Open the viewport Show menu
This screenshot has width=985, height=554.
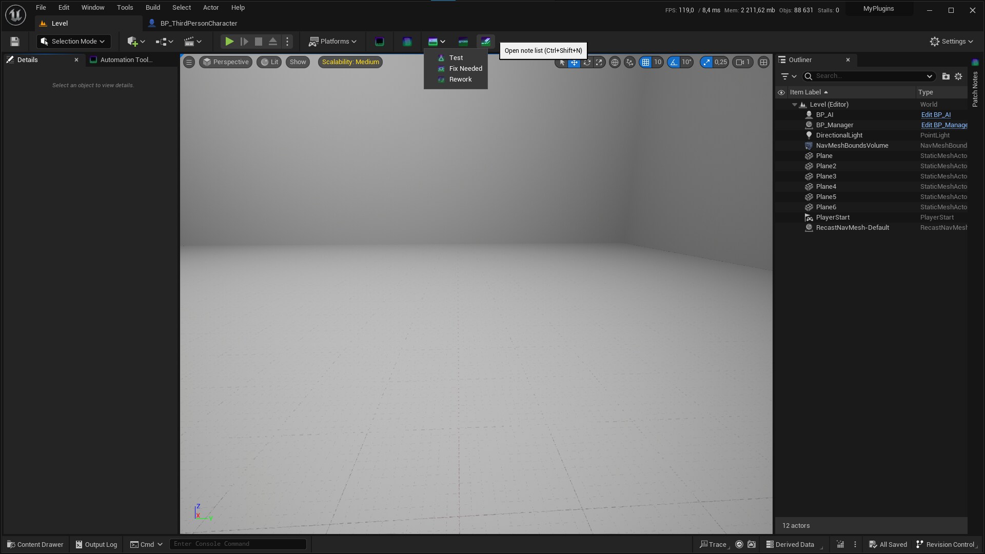[x=298, y=62]
